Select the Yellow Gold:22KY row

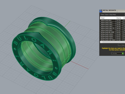click(x=113, y=30)
